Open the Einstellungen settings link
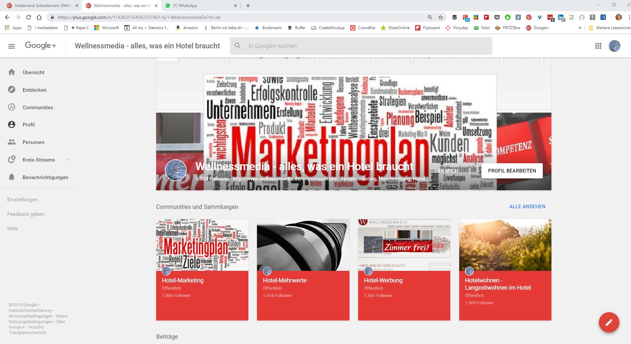 (x=23, y=200)
